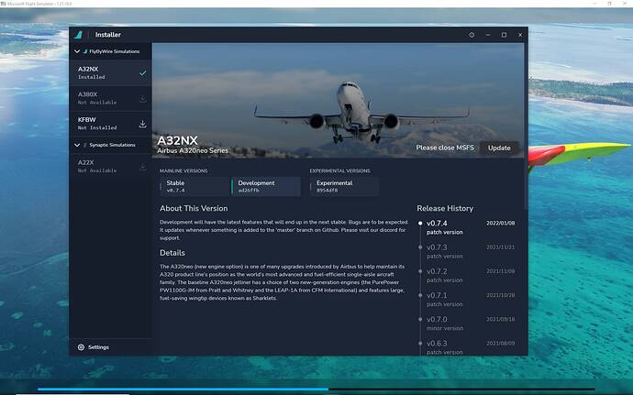Screen dimensions: 633x395
Task: Click the info icon in installer title bar
Action: tap(472, 35)
